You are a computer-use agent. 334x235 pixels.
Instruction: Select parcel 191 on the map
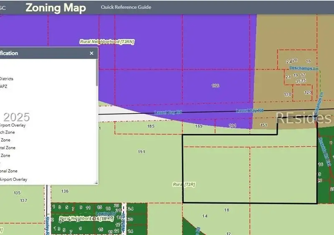coord(142,152)
